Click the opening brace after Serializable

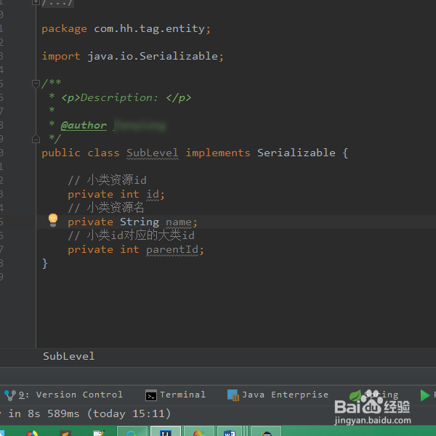345,153
